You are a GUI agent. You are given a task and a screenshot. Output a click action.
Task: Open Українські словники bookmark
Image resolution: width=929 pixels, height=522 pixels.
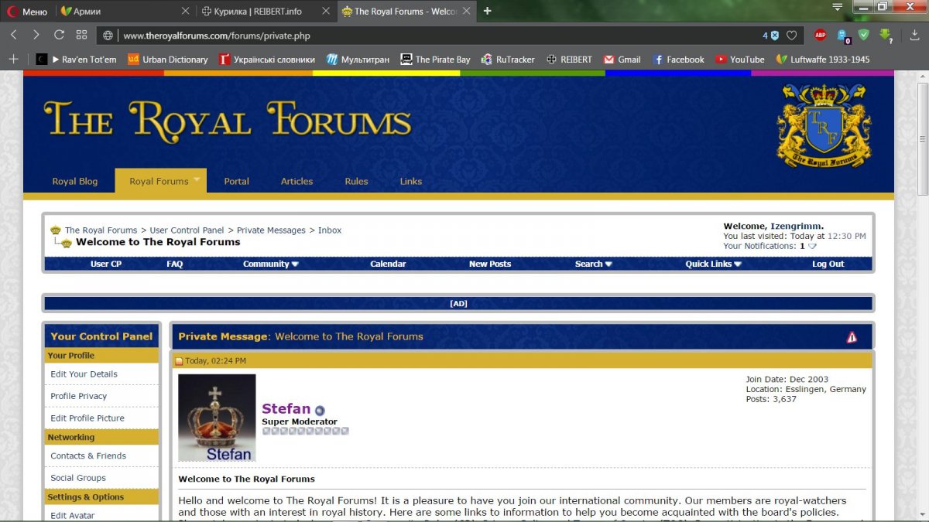click(267, 60)
